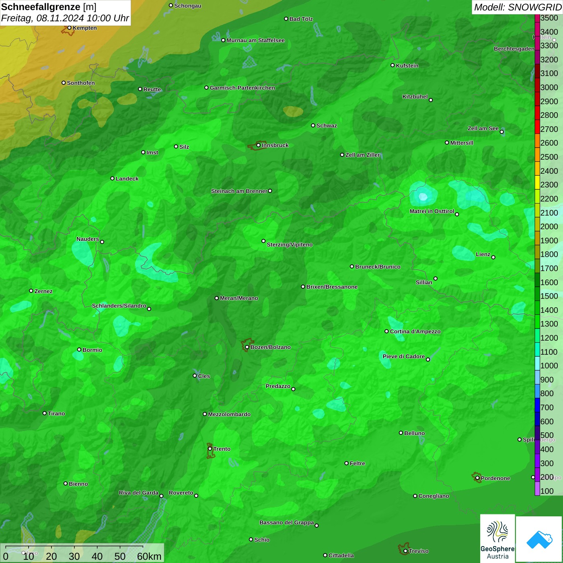Click the Mezzolombardo label
The height and width of the screenshot is (563, 563).
click(x=229, y=414)
